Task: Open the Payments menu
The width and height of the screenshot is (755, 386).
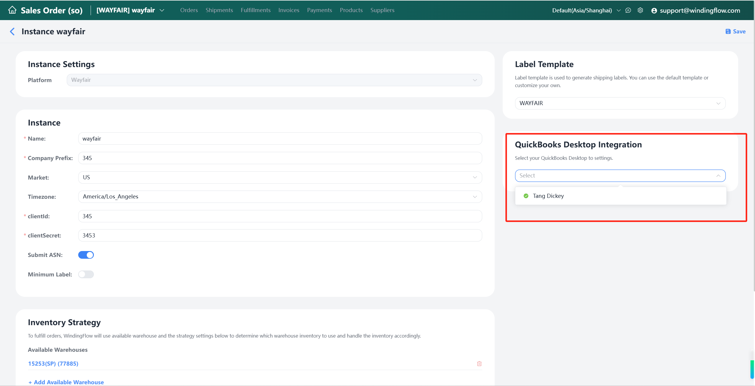Action: point(319,10)
